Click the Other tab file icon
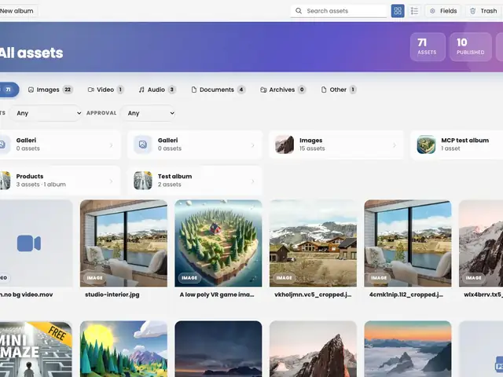The width and height of the screenshot is (503, 377). 324,90
